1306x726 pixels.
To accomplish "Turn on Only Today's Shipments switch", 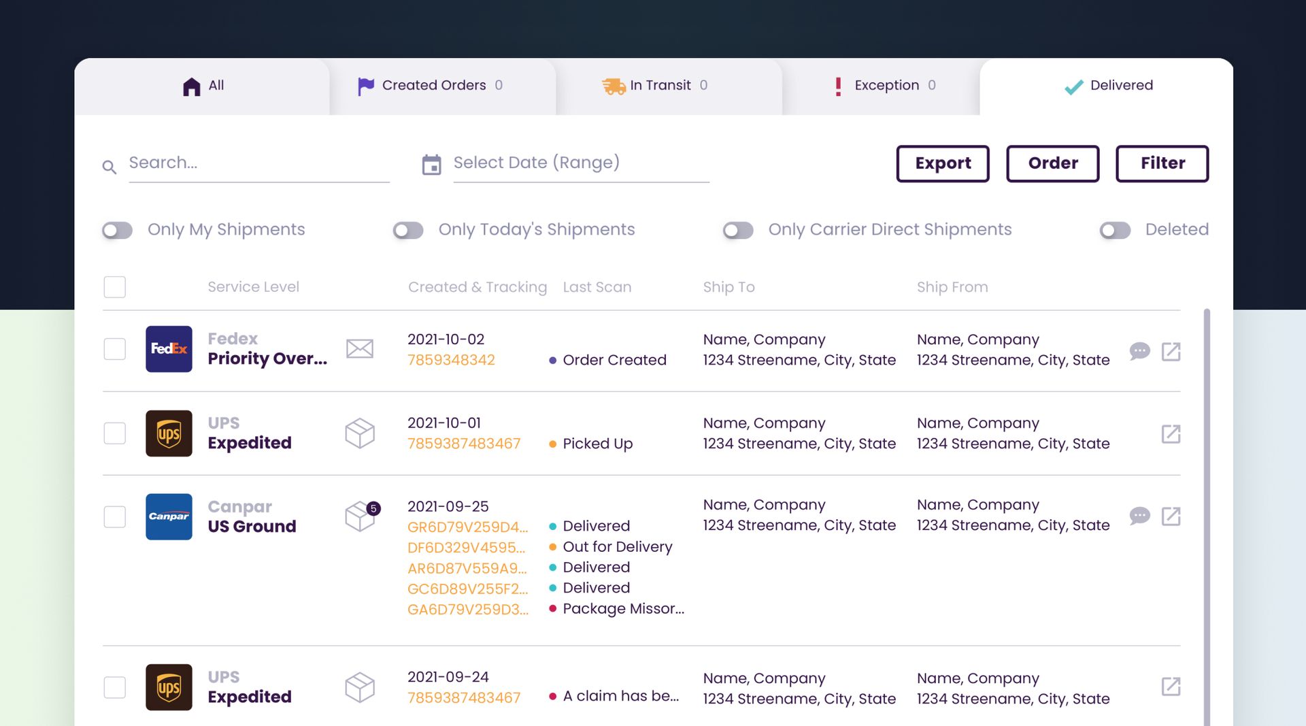I will [408, 231].
